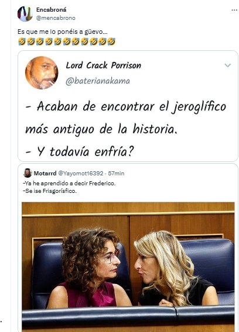The image size is (239, 332).
Task: Open the jeroglífico joke tweet text
Action: tap(126, 129)
